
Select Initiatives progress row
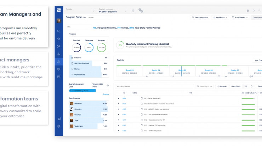click(x=89, y=58)
